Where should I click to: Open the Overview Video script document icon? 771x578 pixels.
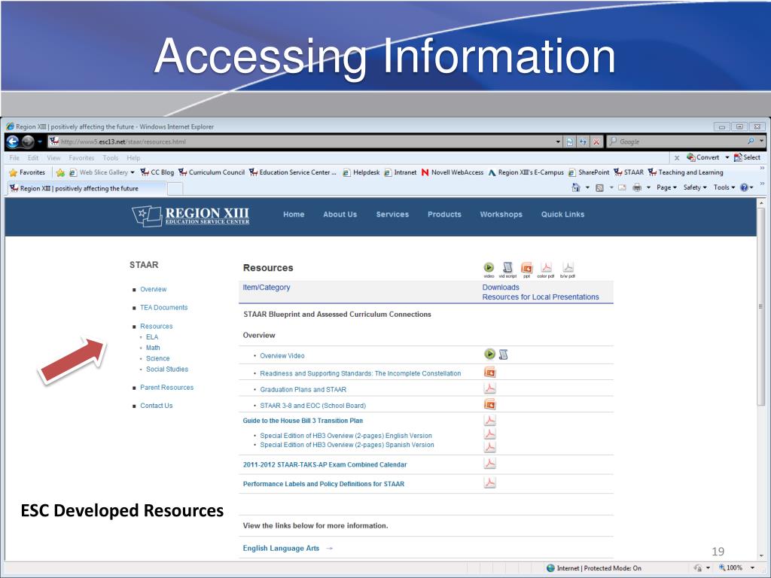click(x=503, y=354)
